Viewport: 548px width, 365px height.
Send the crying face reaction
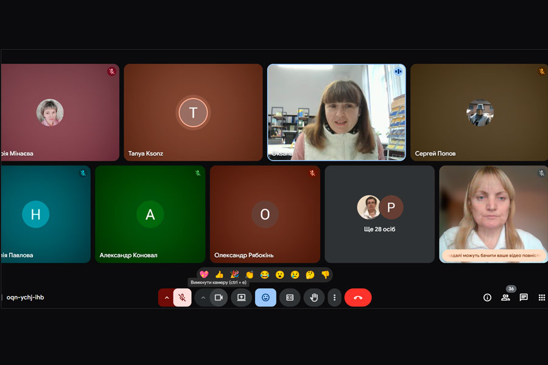(295, 274)
